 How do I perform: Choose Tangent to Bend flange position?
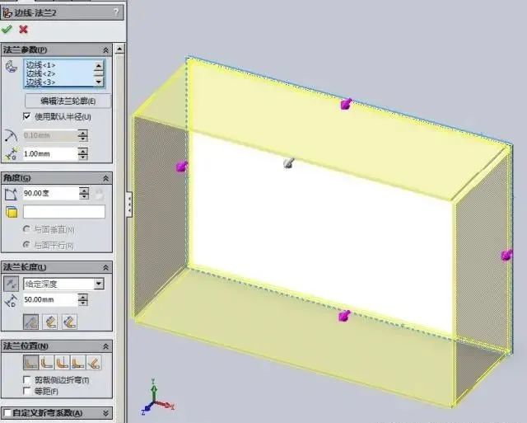click(94, 363)
